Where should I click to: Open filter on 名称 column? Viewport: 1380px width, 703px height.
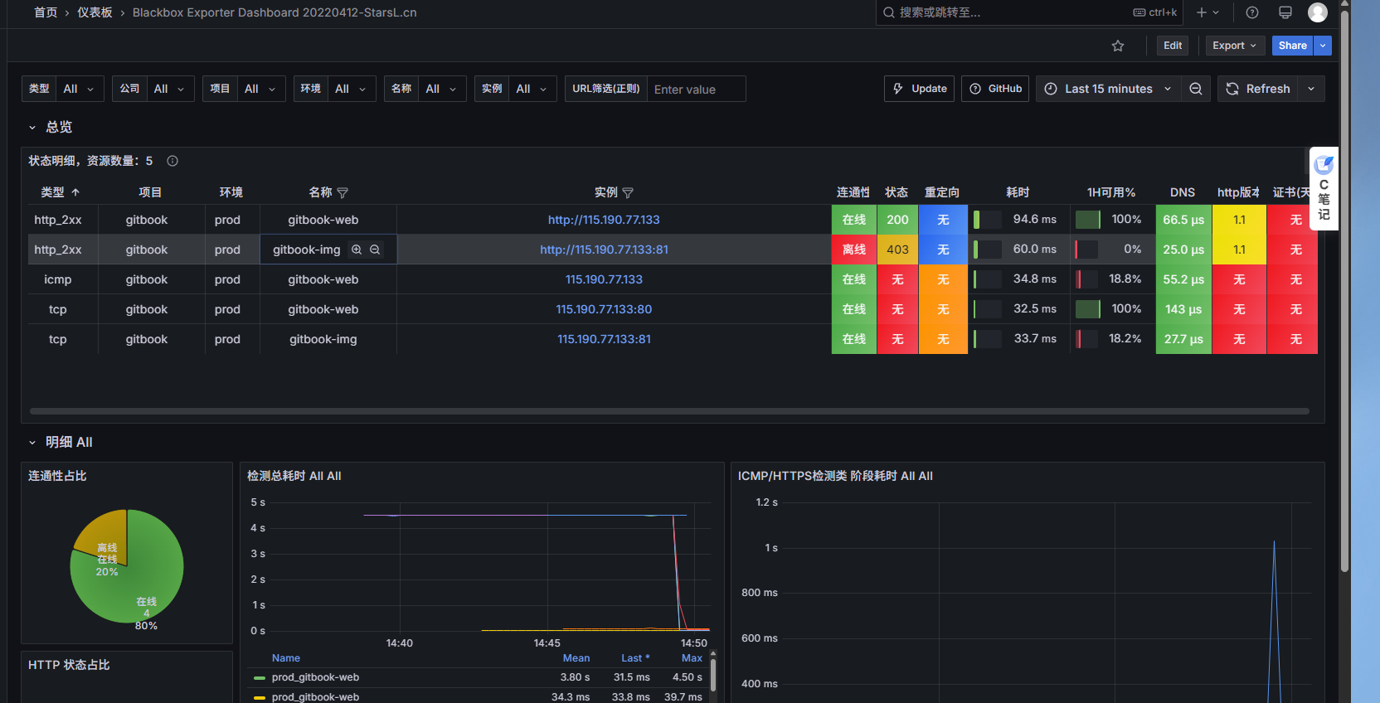[x=343, y=192]
